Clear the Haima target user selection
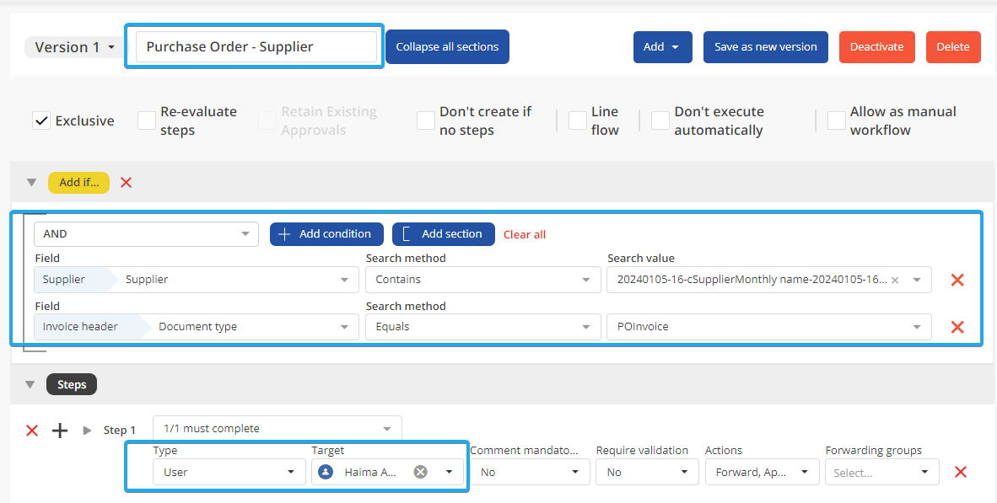 (420, 472)
